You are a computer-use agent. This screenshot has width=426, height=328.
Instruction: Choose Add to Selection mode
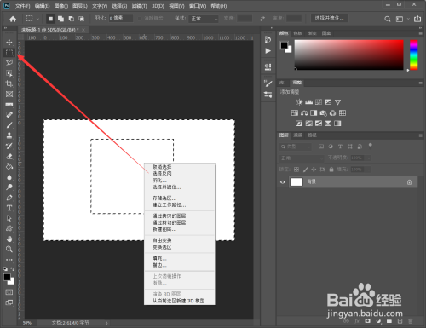pos(60,19)
